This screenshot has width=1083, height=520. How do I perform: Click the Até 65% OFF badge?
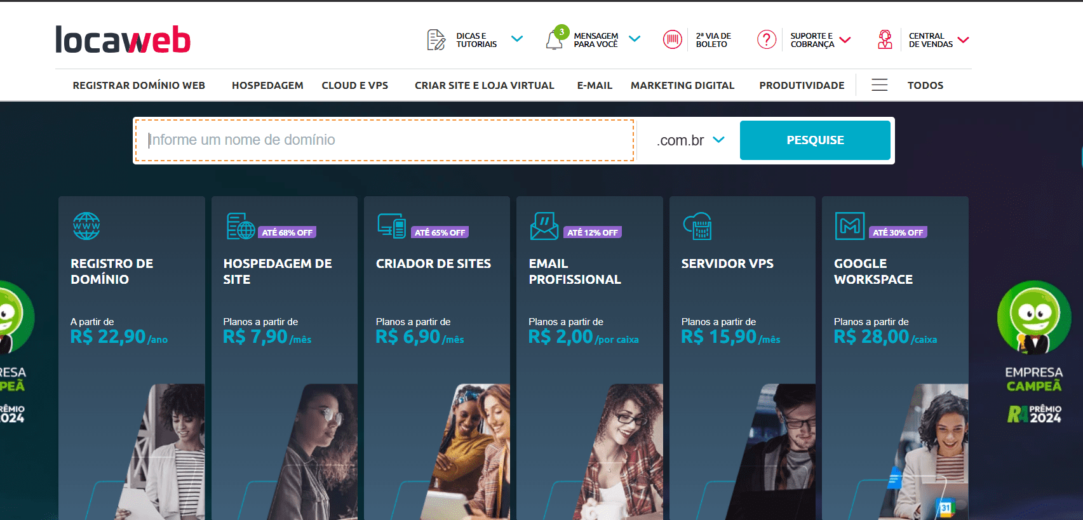tap(440, 232)
